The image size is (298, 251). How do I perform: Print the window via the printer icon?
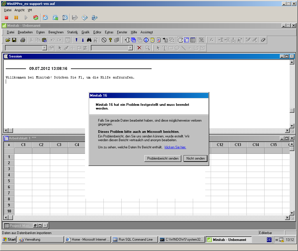tap(23, 40)
